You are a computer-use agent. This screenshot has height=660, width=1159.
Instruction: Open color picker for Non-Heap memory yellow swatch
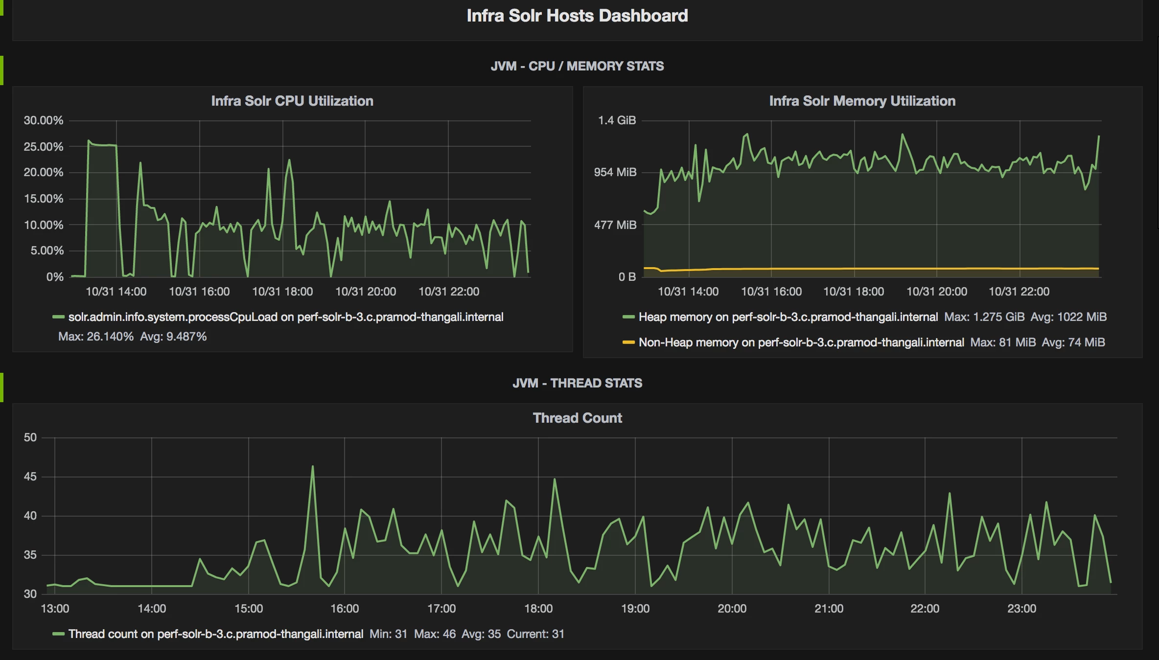pyautogui.click(x=628, y=342)
